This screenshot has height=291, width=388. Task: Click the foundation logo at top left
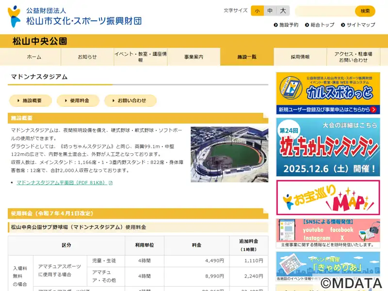click(x=75, y=16)
